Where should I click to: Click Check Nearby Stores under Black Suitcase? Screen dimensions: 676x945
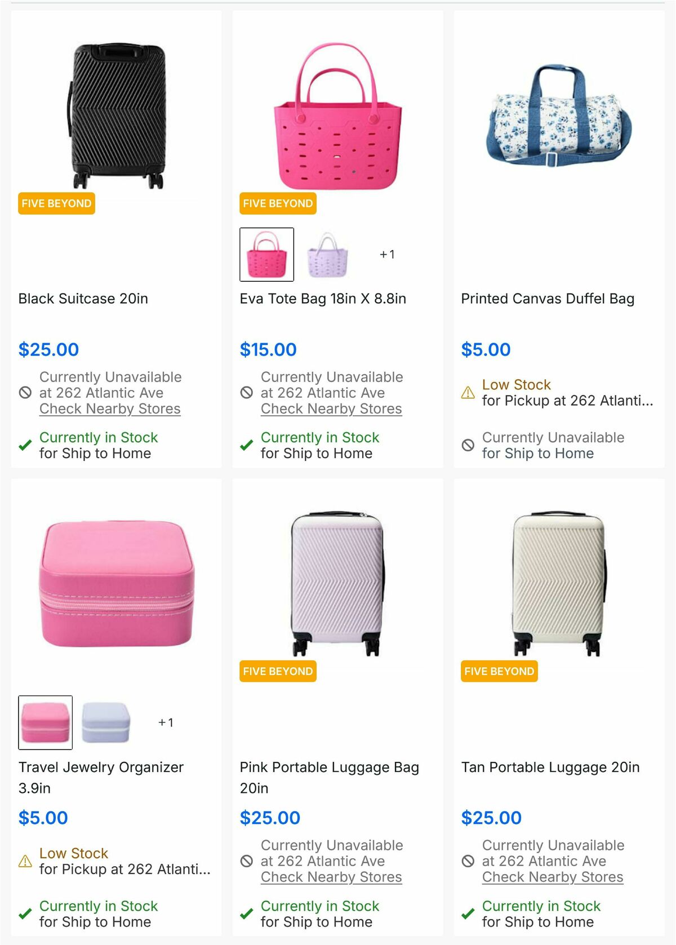coord(109,409)
